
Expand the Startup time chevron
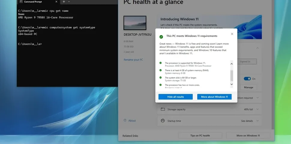(x=258, y=121)
